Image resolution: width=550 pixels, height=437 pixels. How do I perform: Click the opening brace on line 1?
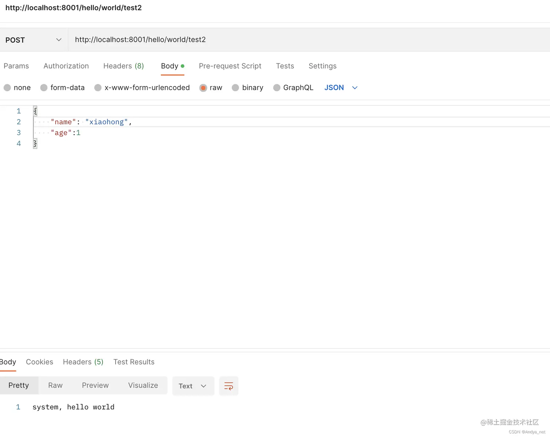(35, 111)
